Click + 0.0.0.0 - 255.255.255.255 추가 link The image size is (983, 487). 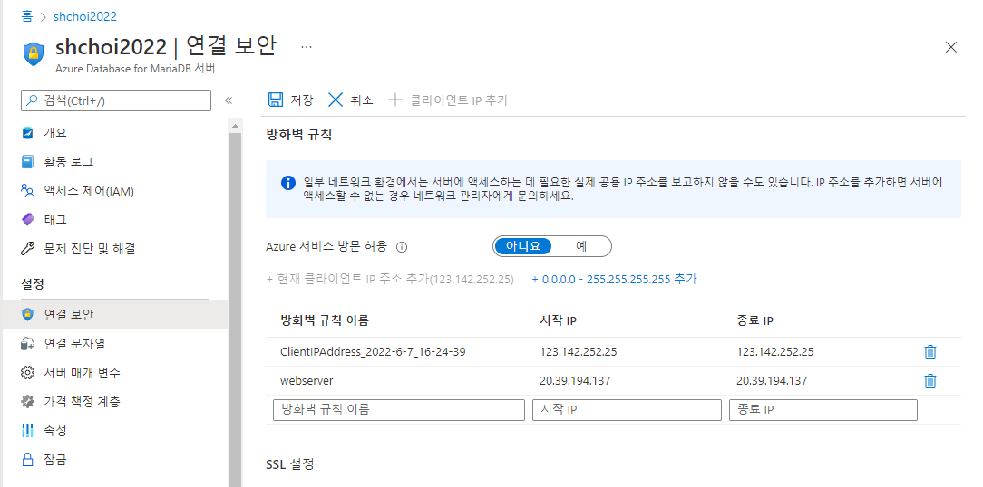[x=615, y=279]
